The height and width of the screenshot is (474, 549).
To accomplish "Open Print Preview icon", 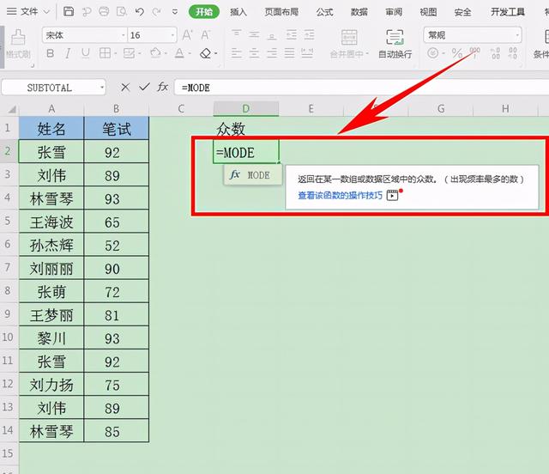I will (x=121, y=11).
